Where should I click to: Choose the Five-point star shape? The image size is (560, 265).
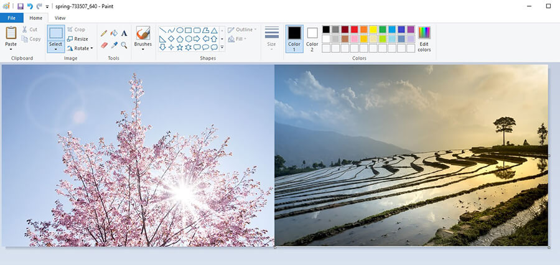point(180,47)
